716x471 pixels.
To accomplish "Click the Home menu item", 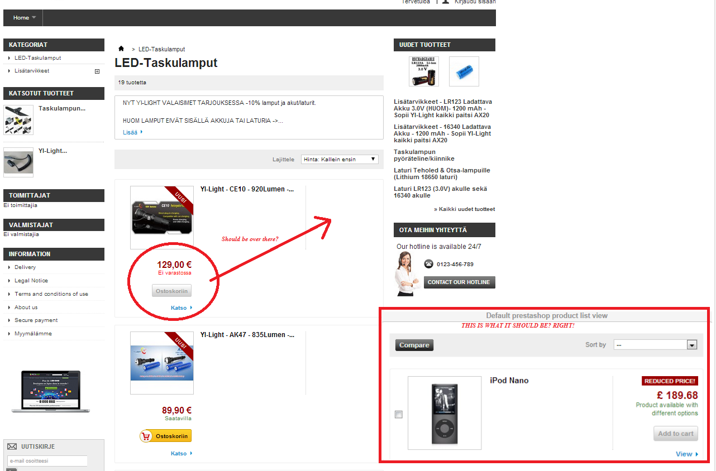I will (21, 18).
